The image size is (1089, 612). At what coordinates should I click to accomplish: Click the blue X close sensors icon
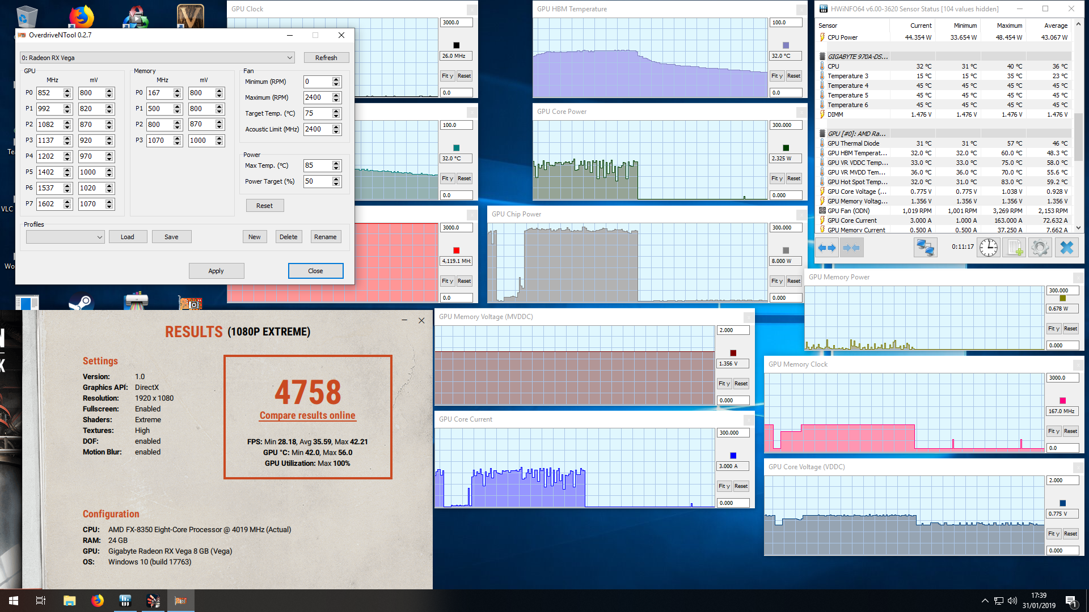(x=1067, y=248)
